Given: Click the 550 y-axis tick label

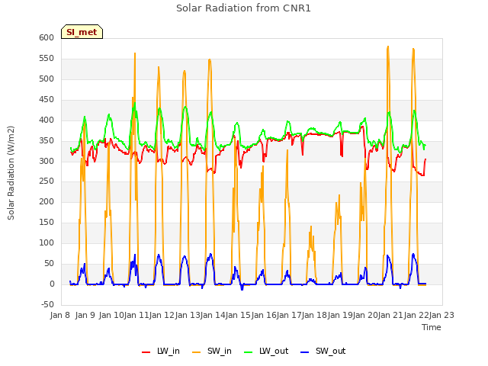Looking at the screenshot, I should pos(47,58).
